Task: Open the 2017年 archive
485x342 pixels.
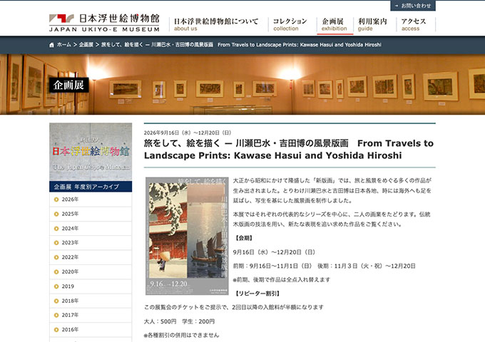Action: click(x=91, y=315)
